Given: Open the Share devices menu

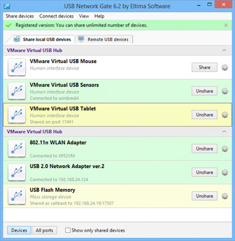Looking at the screenshot, I should point(19,16).
